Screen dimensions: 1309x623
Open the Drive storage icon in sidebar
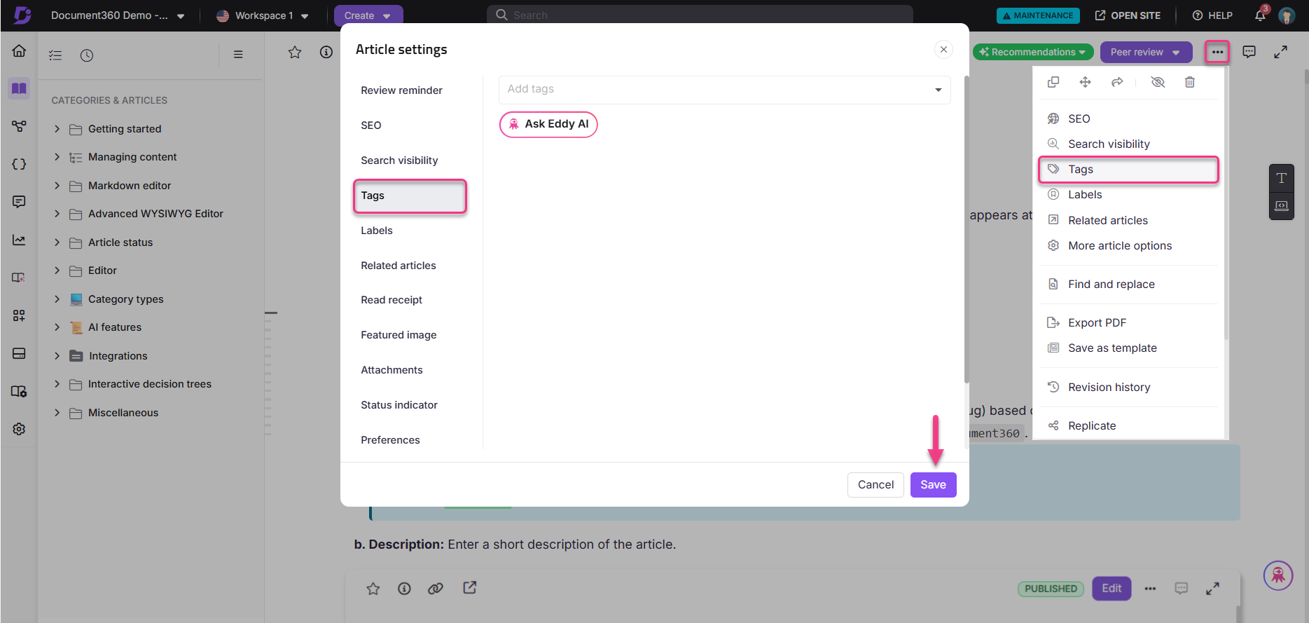pos(19,353)
